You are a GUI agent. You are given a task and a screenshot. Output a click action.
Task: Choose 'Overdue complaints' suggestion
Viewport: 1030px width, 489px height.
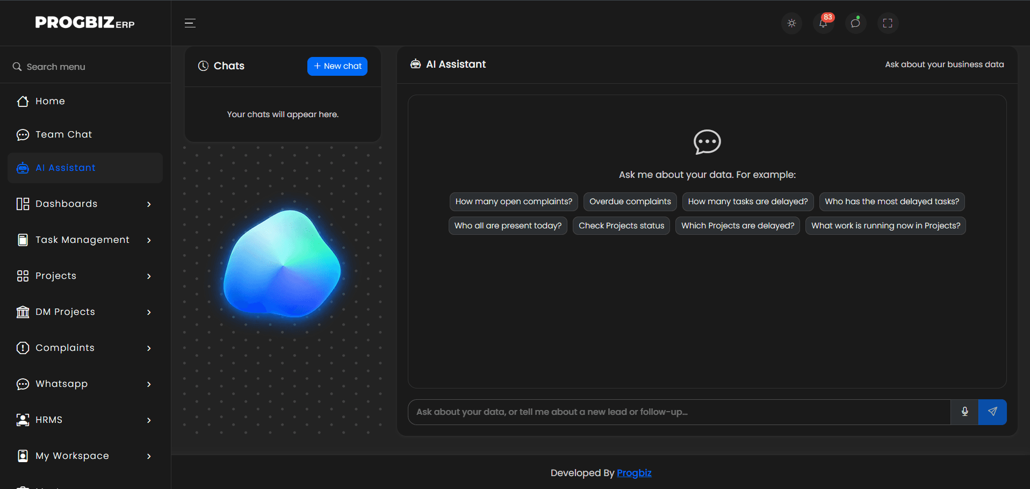tap(630, 202)
